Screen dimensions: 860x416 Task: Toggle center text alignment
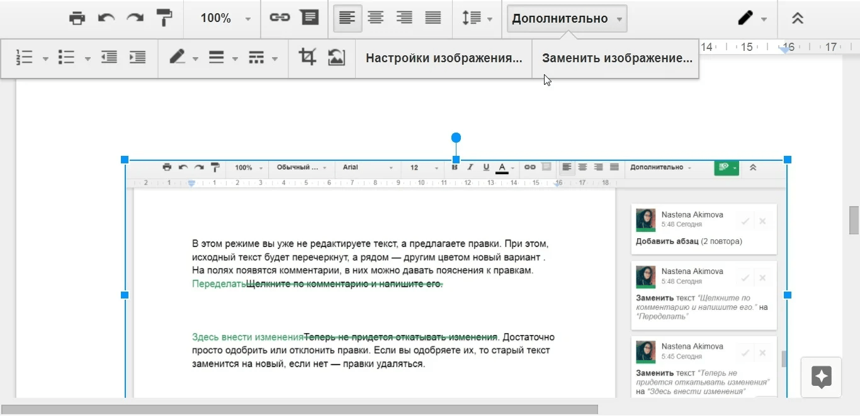click(376, 18)
